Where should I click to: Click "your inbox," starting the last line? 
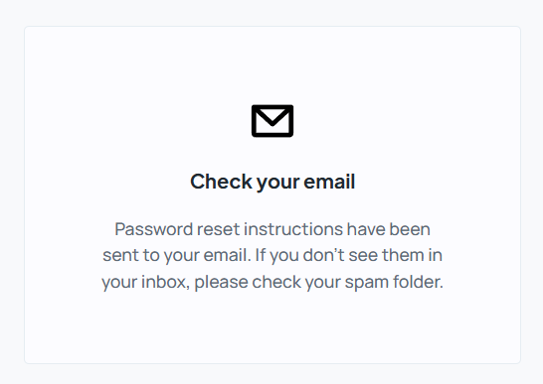pos(146,282)
